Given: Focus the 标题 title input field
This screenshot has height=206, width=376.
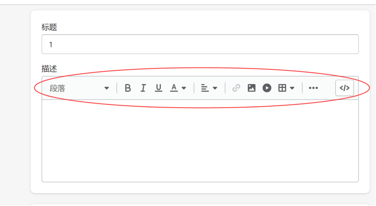Looking at the screenshot, I should (200, 44).
